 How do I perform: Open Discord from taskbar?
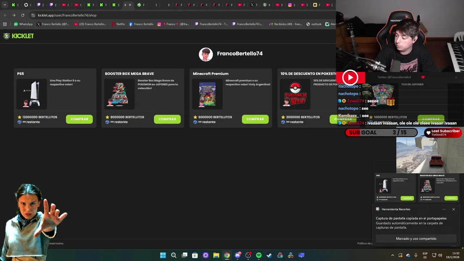[237, 255]
